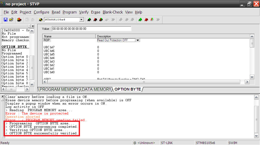Click the Description column header

point(172,36)
